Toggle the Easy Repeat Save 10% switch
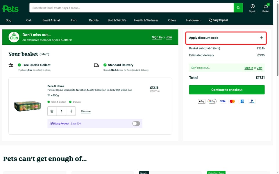 [136, 124]
